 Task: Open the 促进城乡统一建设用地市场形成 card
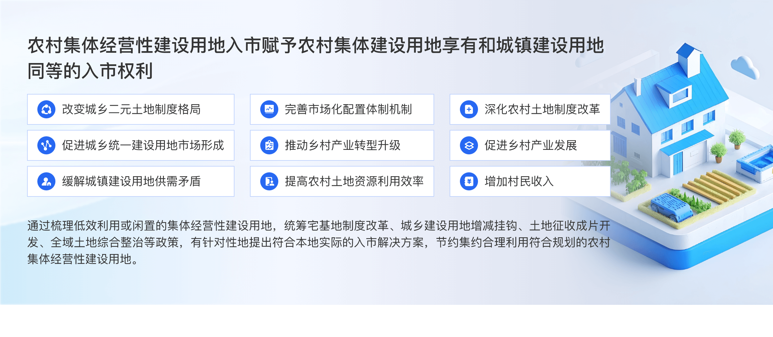pos(131,145)
